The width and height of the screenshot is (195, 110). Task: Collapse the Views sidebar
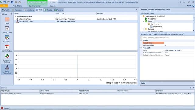11,14
